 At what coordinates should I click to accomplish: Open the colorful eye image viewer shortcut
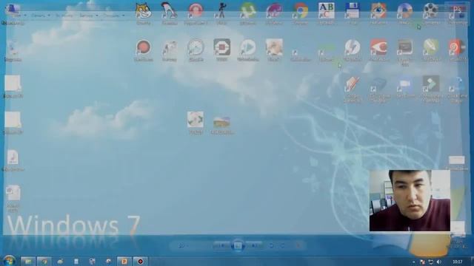378,11
